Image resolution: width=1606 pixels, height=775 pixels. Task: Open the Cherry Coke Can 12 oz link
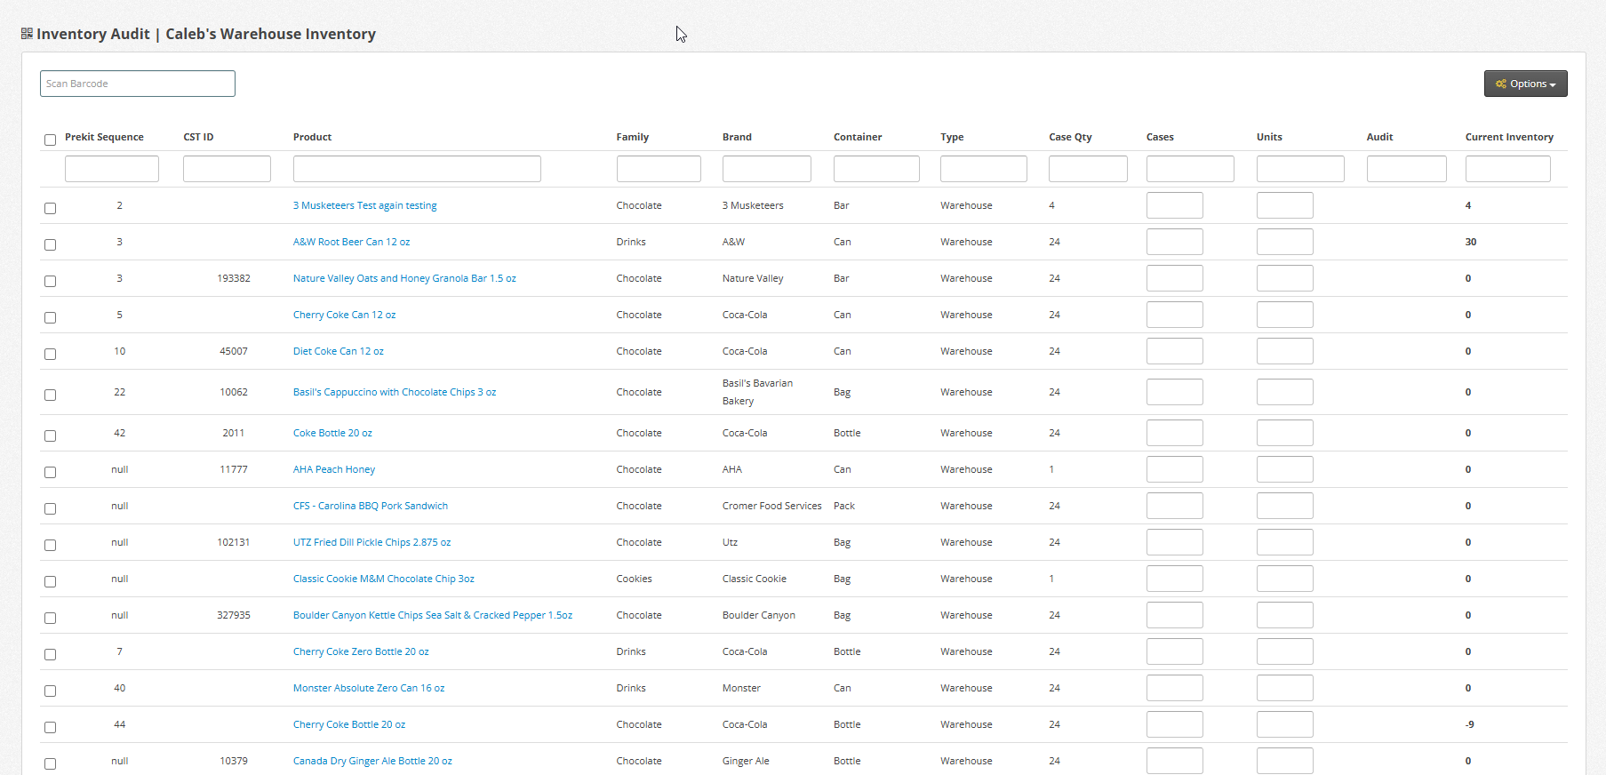344,315
